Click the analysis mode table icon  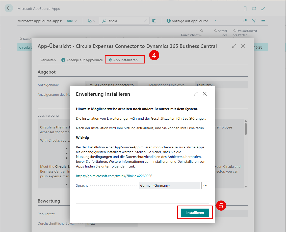click(x=154, y=21)
